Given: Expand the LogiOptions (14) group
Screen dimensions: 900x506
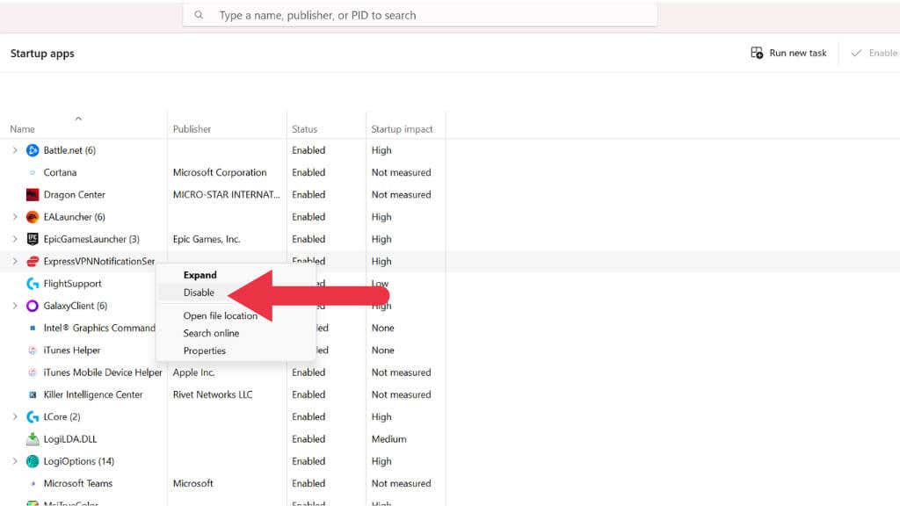Looking at the screenshot, I should [15, 461].
